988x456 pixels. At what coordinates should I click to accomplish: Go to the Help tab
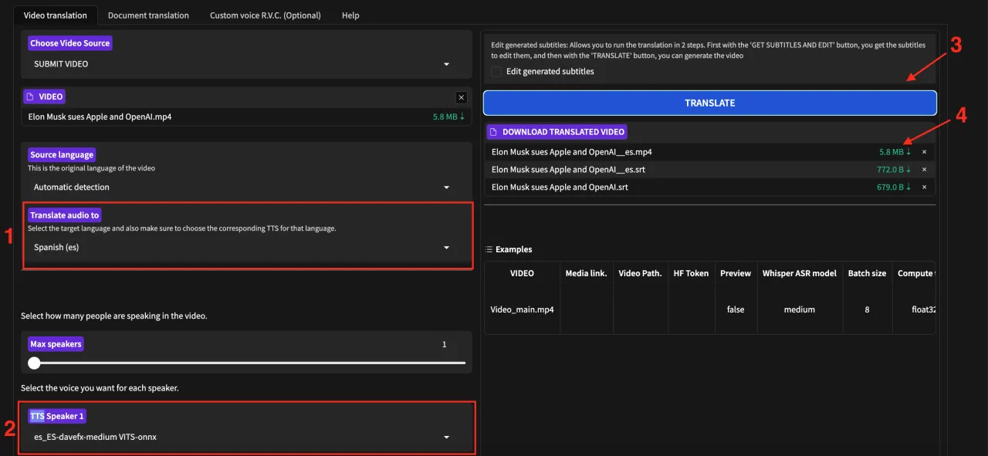pos(350,15)
